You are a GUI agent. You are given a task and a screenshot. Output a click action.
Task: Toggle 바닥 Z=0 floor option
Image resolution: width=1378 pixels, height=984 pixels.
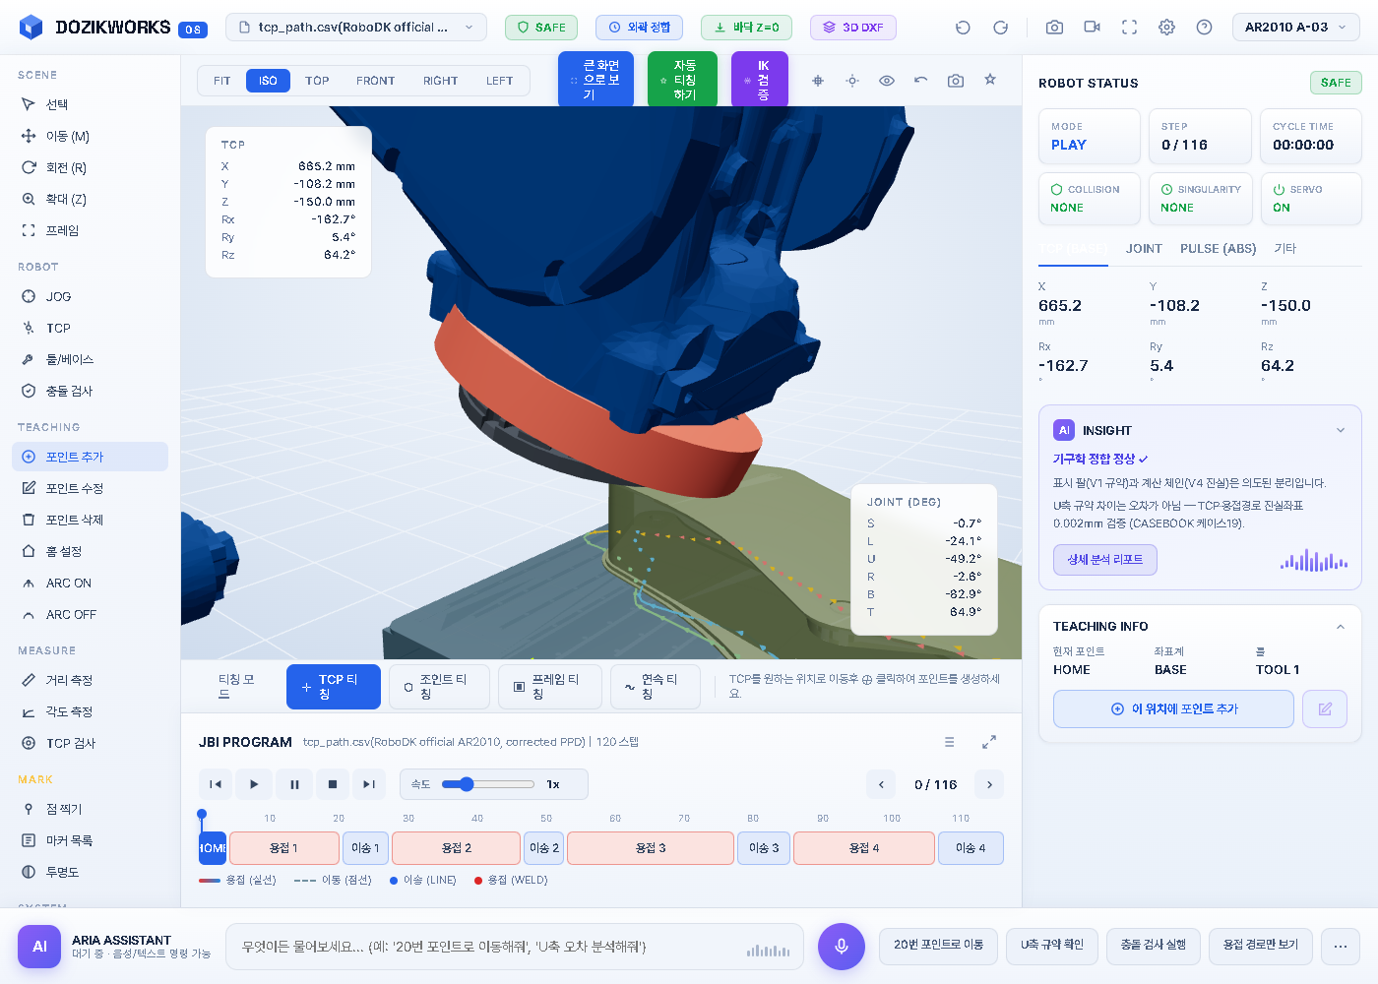tap(746, 28)
